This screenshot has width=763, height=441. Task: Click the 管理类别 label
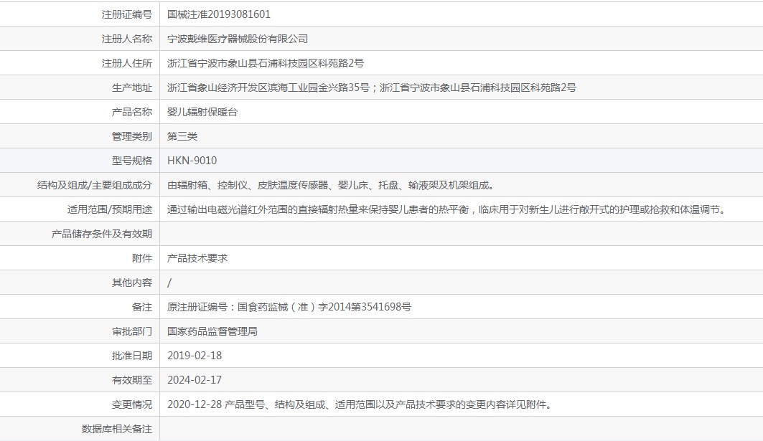132,136
